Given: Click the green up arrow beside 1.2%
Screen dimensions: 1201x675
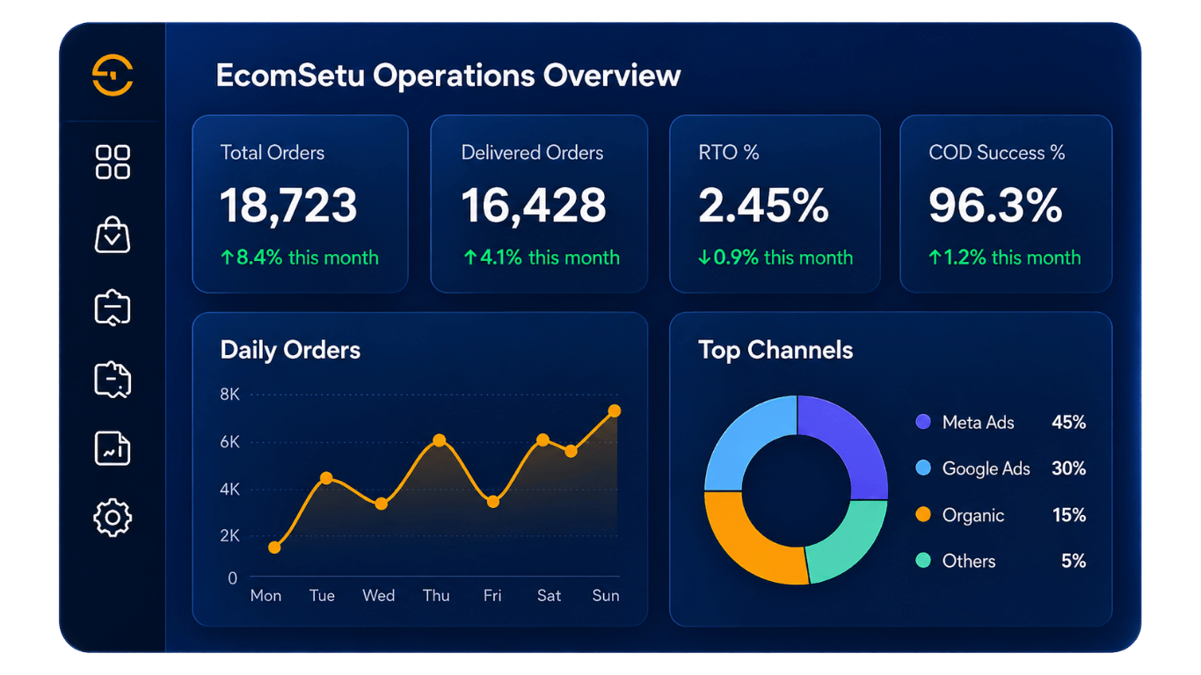Looking at the screenshot, I should coord(935,258).
